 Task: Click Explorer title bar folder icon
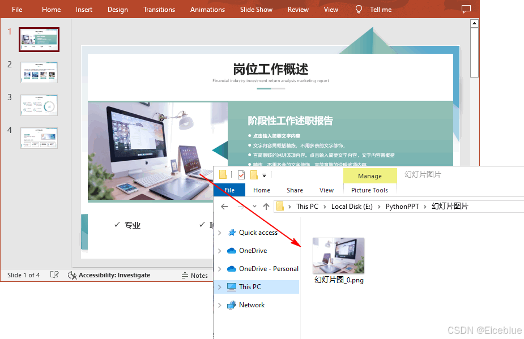coord(223,174)
